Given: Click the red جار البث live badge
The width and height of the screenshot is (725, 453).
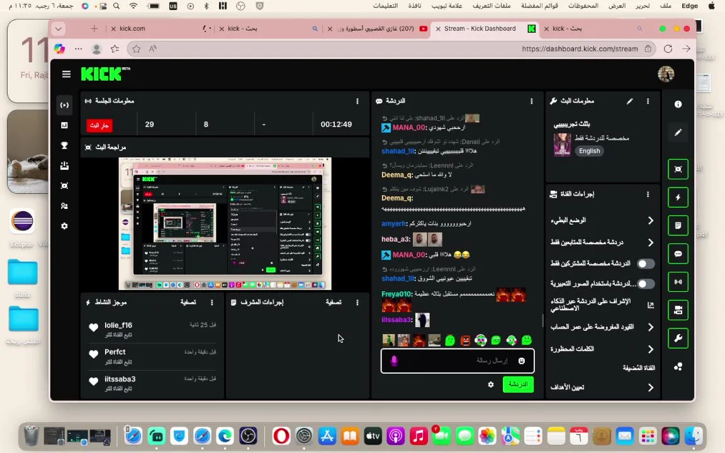Looking at the screenshot, I should [99, 125].
